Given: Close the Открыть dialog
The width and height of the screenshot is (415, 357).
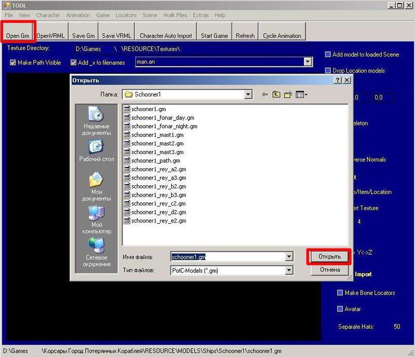Looking at the screenshot, I should pyautogui.click(x=347, y=80).
